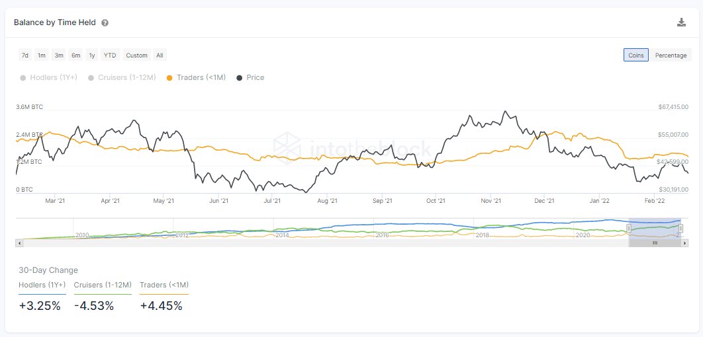This screenshot has width=703, height=337.
Task: Switch chart to 3m range
Action: click(x=59, y=56)
